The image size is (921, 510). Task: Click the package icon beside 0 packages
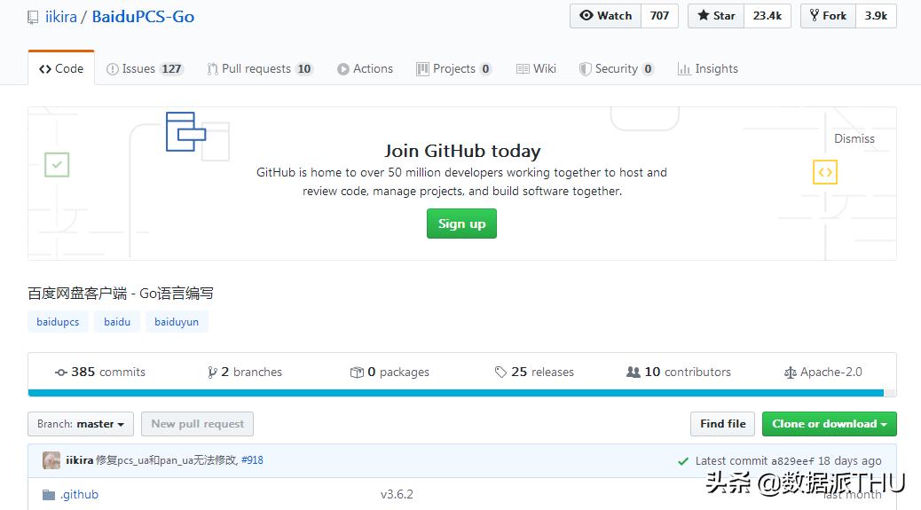pyautogui.click(x=357, y=373)
